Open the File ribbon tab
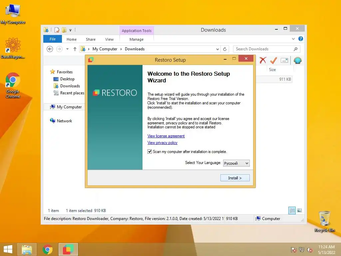Screen dimensions: 341x256 pyautogui.click(x=53, y=39)
